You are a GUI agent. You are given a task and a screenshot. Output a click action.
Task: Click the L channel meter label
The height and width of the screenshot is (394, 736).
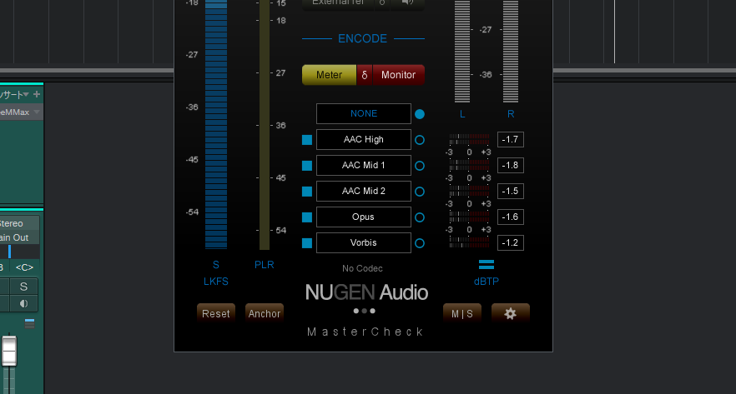click(462, 114)
